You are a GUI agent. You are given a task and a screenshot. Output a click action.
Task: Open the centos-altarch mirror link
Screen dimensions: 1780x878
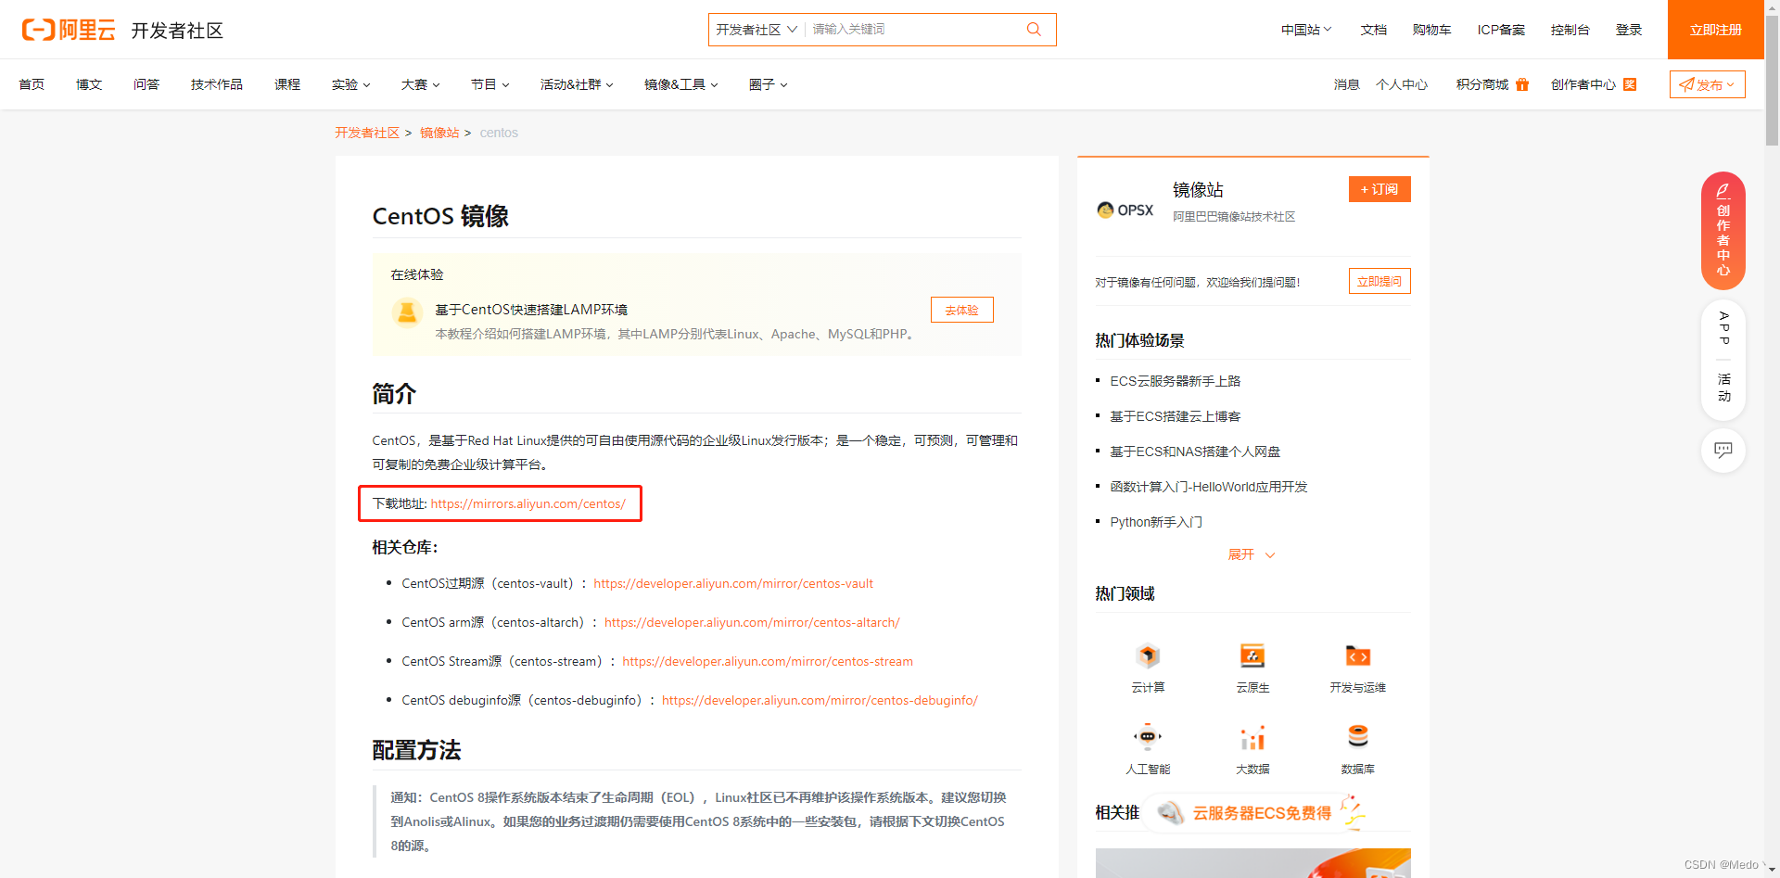tap(752, 622)
